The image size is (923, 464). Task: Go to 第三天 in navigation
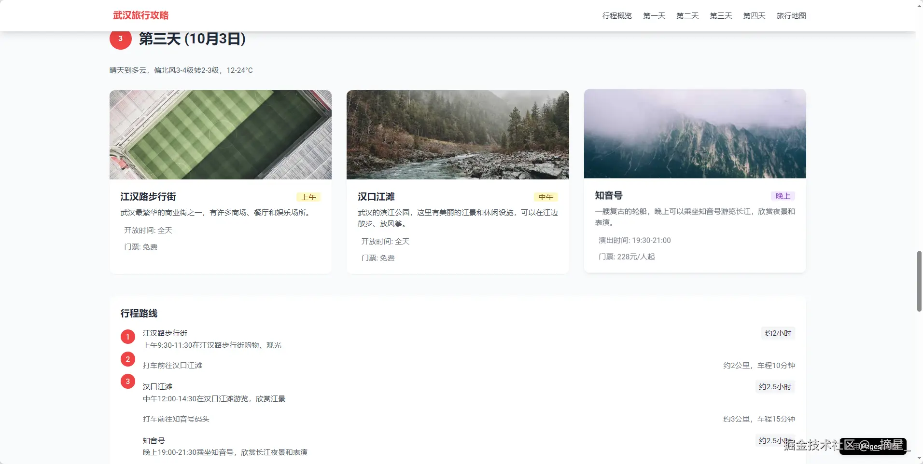tap(721, 16)
